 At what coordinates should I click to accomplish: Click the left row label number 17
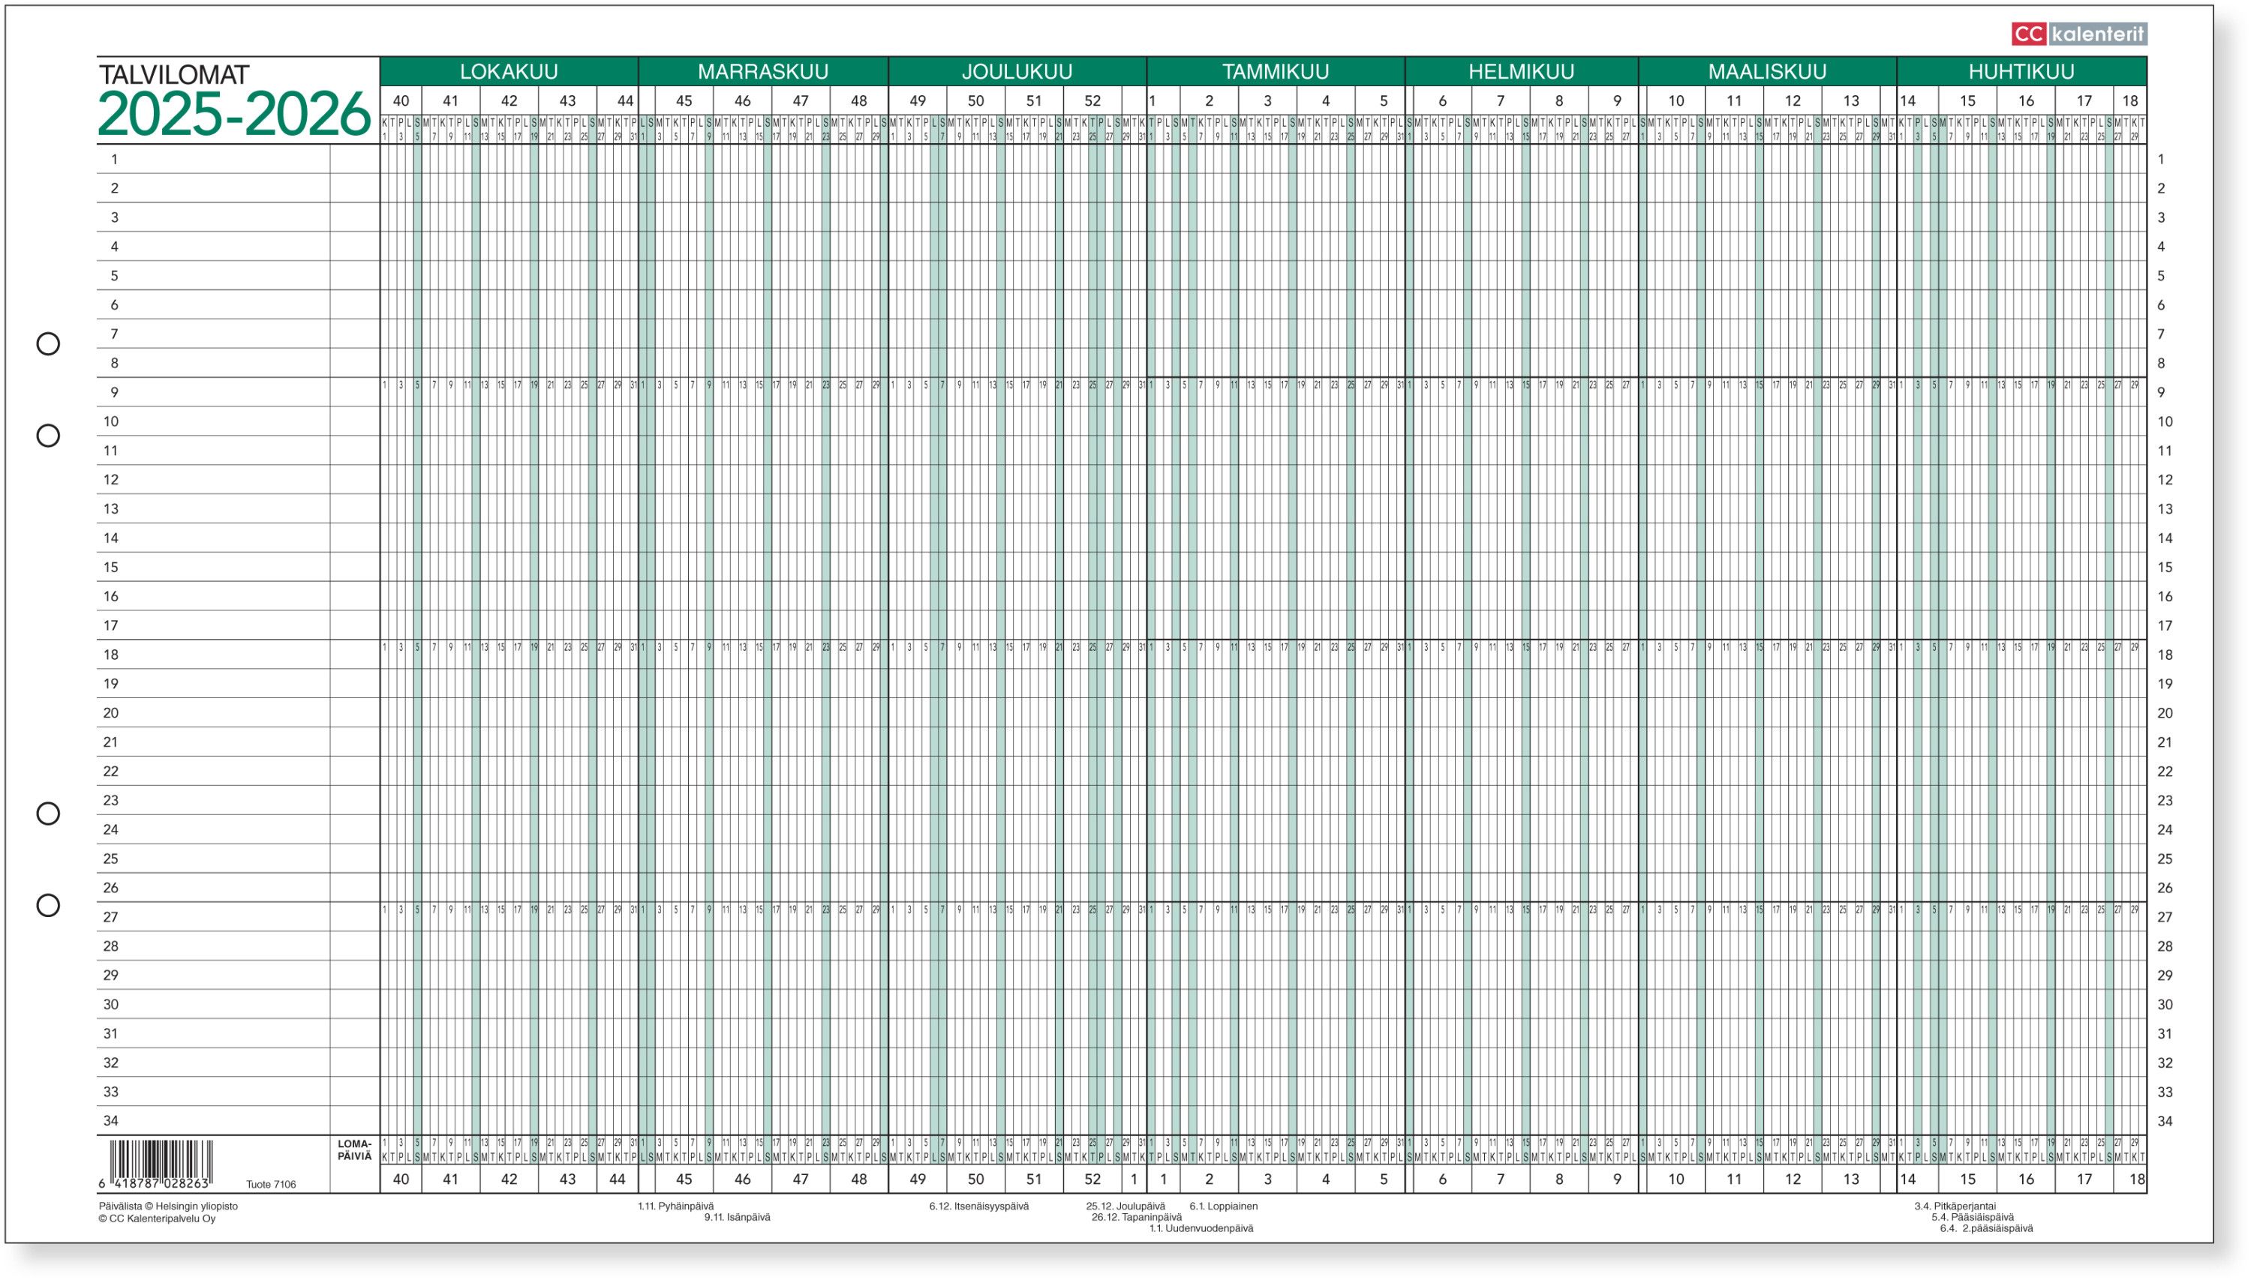[x=111, y=625]
